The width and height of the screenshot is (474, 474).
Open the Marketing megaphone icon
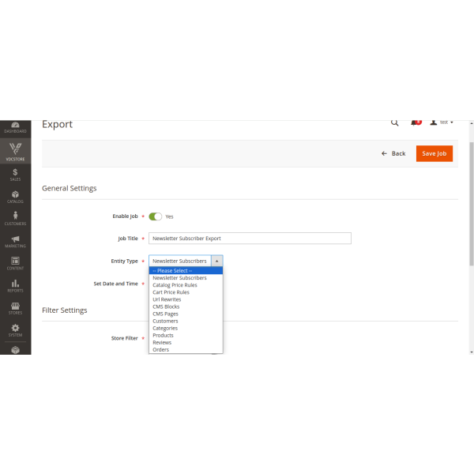pyautogui.click(x=15, y=241)
